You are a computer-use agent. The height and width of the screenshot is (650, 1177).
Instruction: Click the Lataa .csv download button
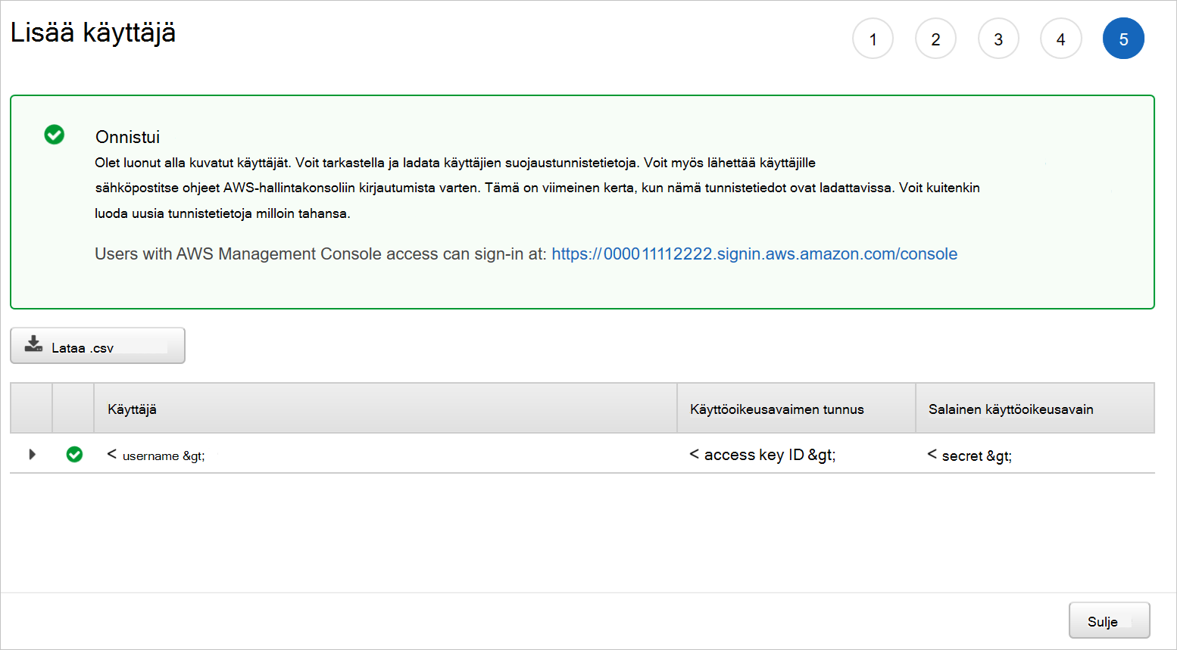coord(98,346)
